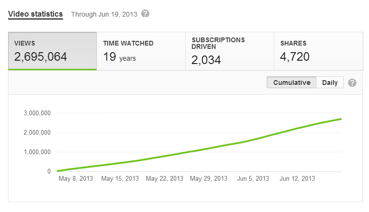Viewport: 369px width, 212px height.
Task: Click Jun 5, 2013 axis label
Action: (x=253, y=178)
